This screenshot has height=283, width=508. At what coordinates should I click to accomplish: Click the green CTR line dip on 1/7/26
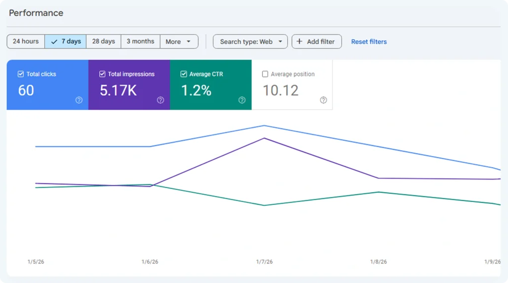(x=264, y=205)
